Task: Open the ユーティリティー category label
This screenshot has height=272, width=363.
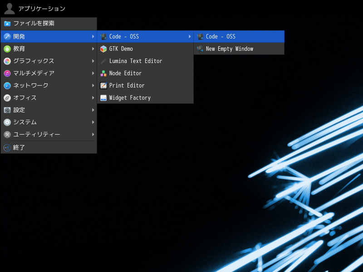Action: pyautogui.click(x=37, y=135)
